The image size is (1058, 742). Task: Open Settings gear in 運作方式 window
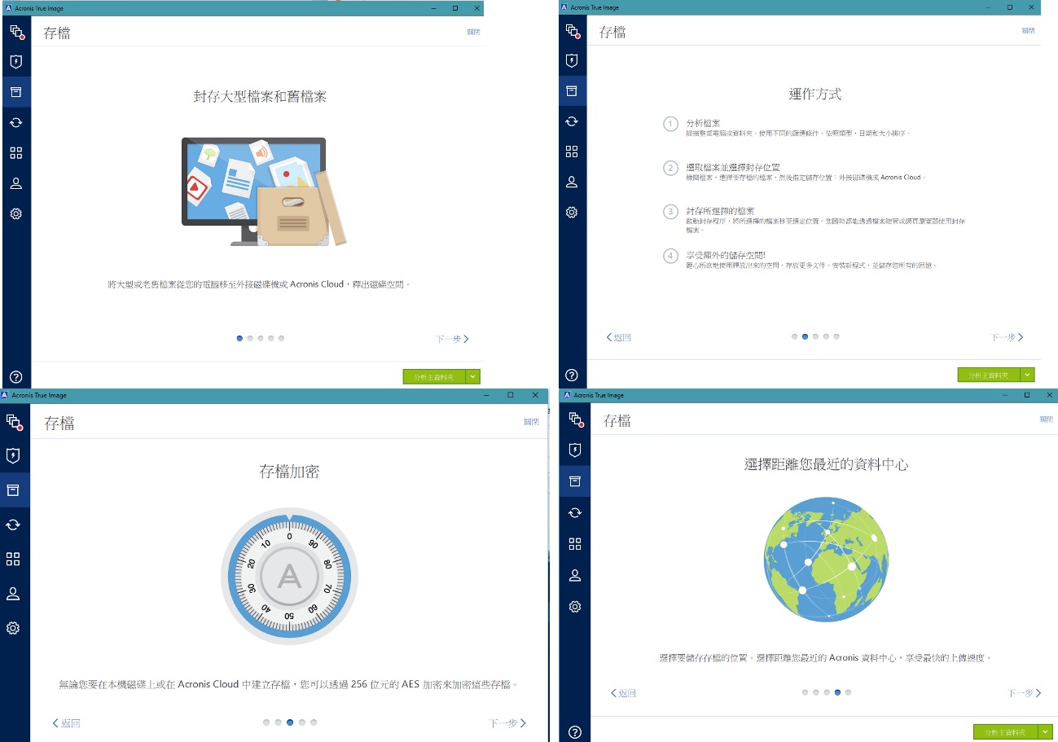(572, 212)
